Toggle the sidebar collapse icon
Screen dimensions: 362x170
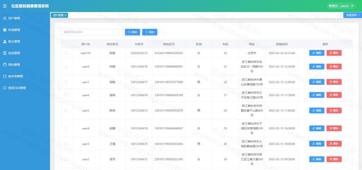5,6
